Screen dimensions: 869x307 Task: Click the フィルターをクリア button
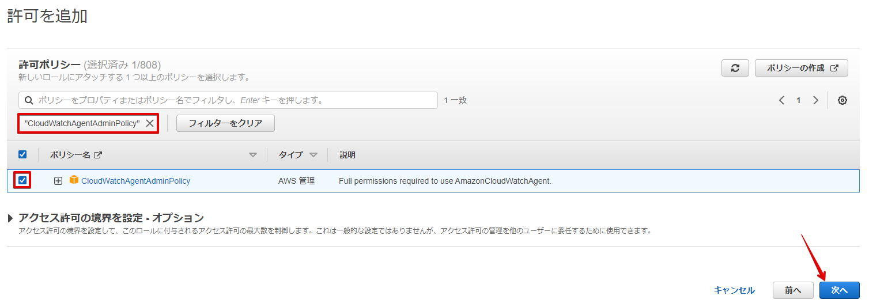[x=225, y=123]
